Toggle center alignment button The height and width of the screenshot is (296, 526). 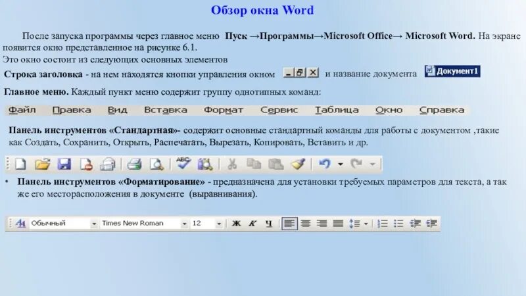tap(305, 224)
